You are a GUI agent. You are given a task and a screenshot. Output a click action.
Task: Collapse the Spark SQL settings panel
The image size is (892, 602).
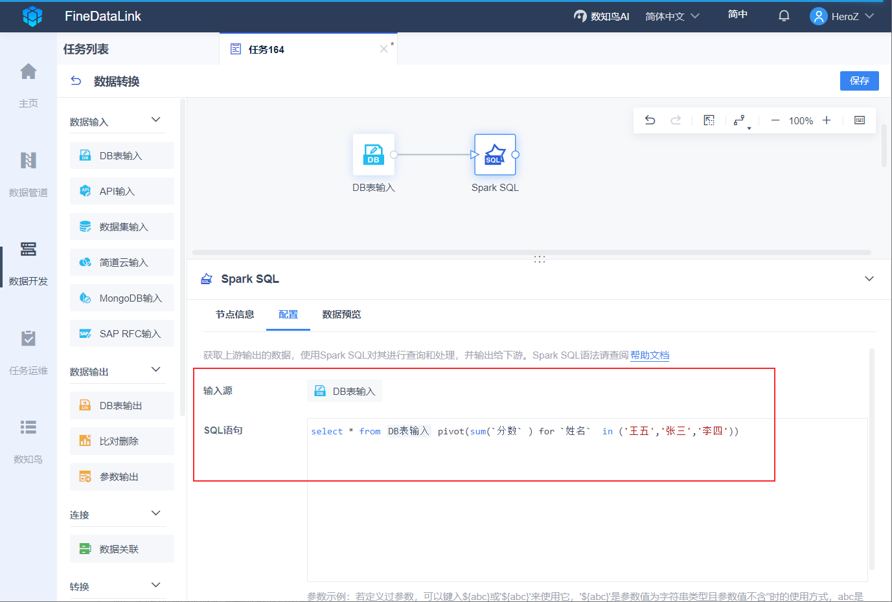point(869,279)
